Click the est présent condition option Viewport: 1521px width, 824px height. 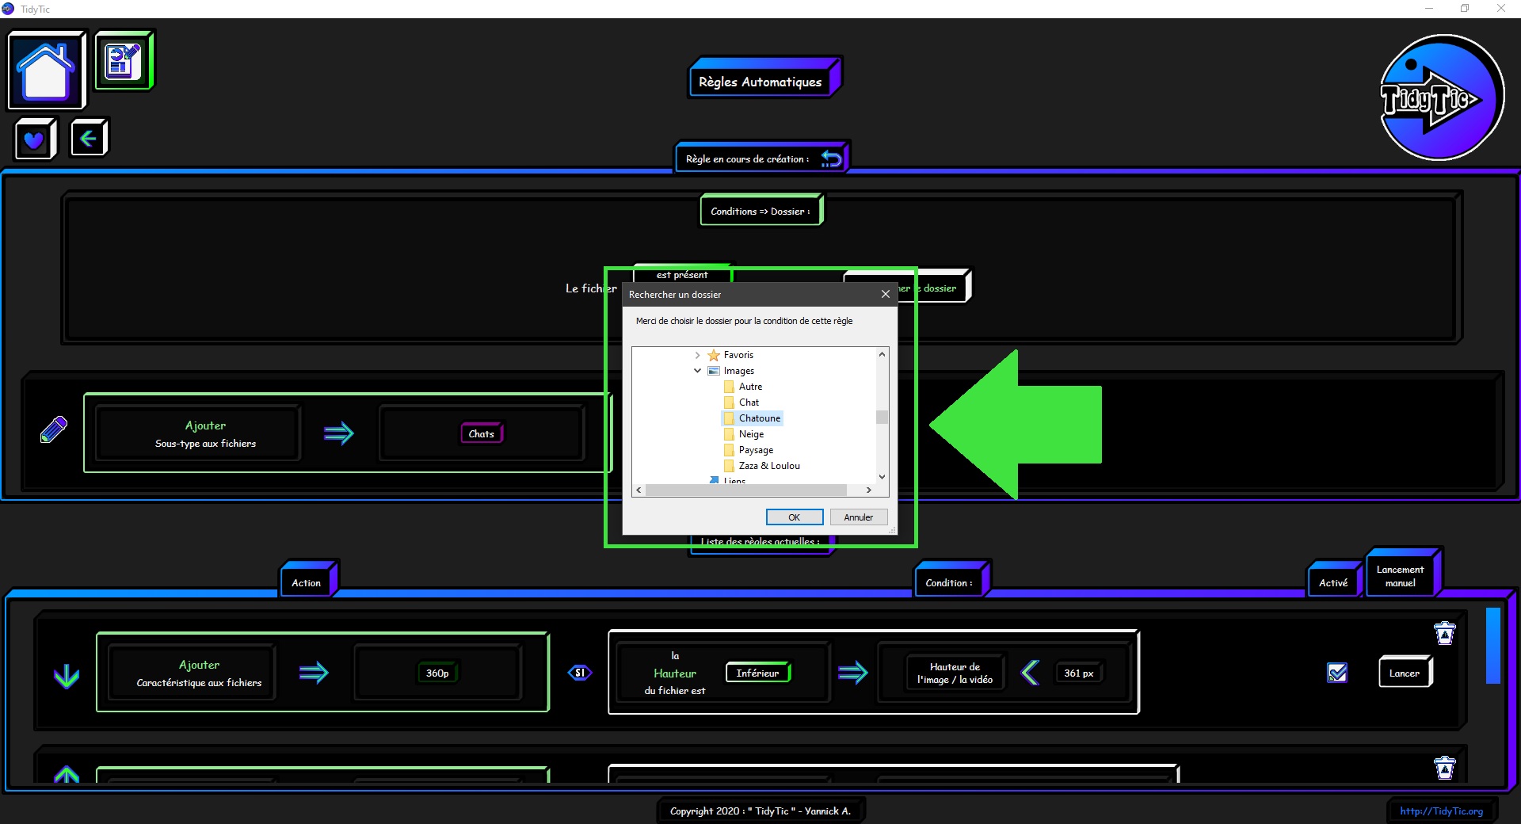(x=682, y=274)
